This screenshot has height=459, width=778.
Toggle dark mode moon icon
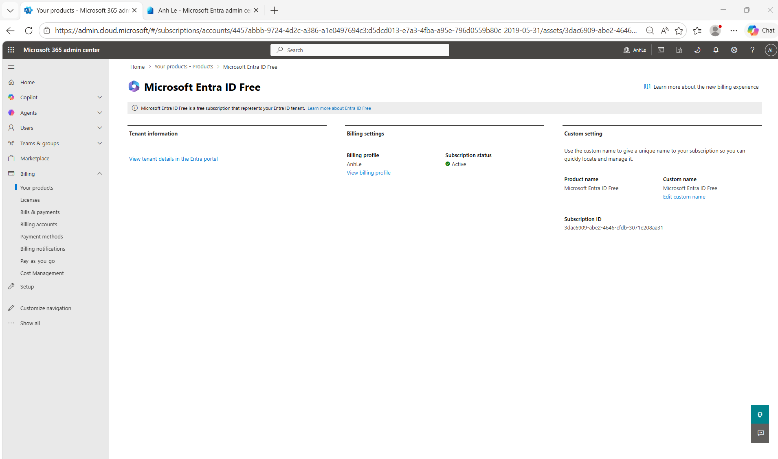[697, 50]
